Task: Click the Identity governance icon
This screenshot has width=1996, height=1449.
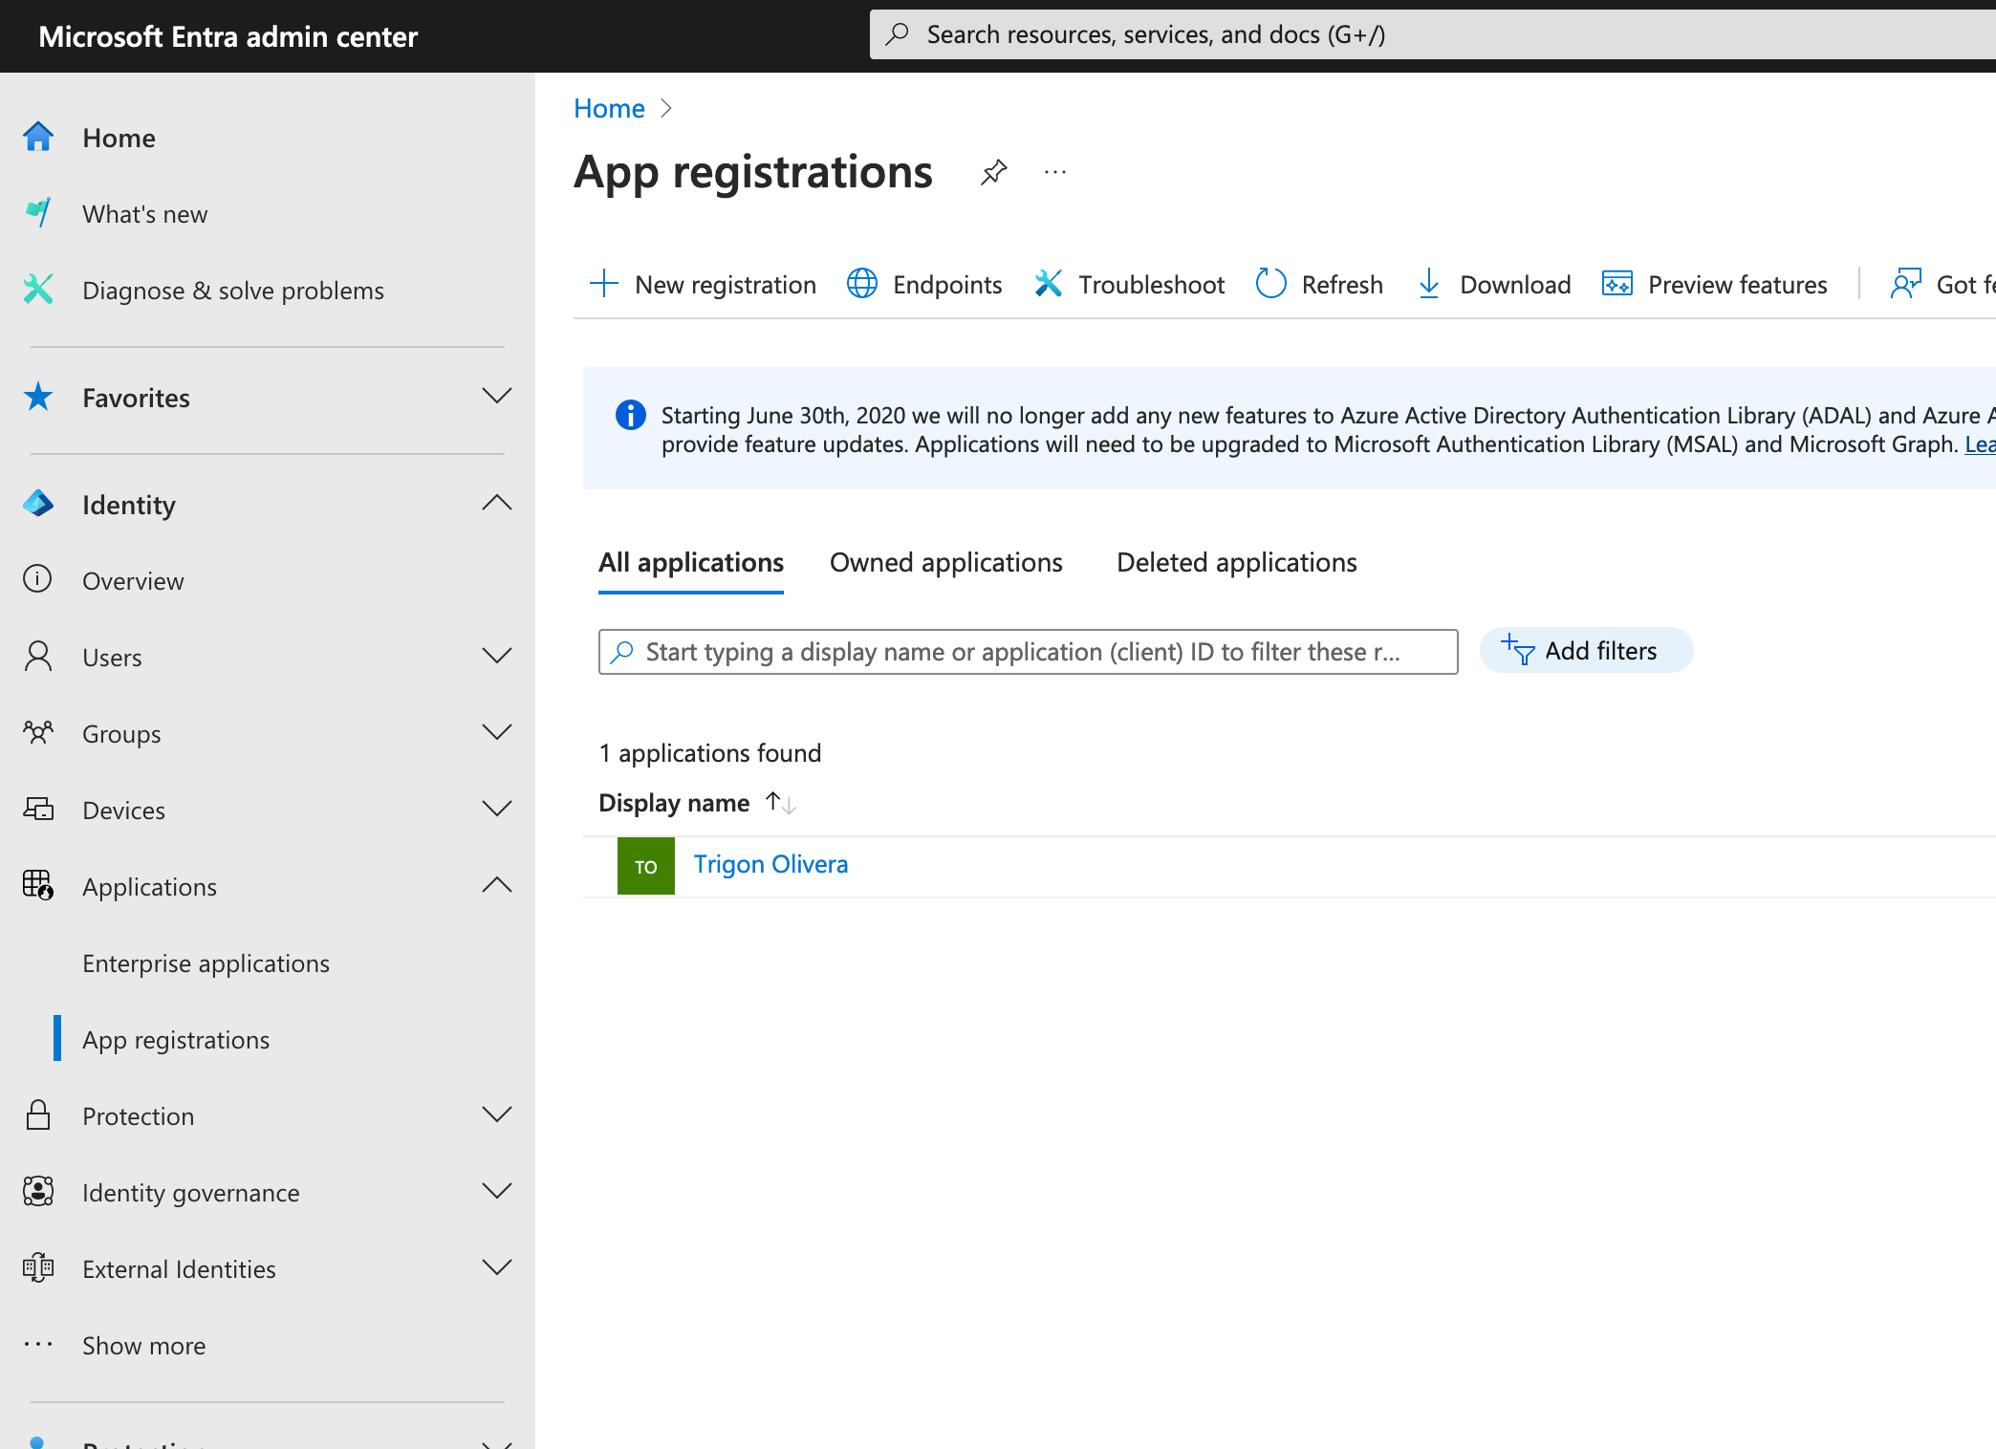Action: pyautogui.click(x=38, y=1191)
